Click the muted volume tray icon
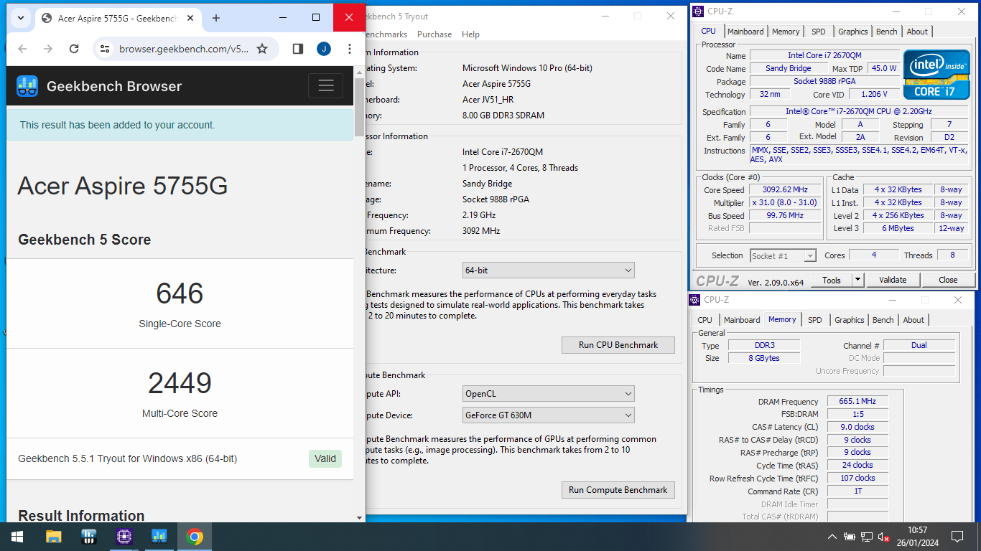 pos(884,537)
